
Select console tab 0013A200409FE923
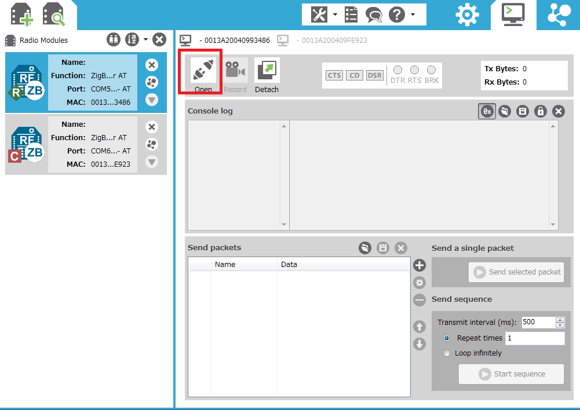[322, 41]
